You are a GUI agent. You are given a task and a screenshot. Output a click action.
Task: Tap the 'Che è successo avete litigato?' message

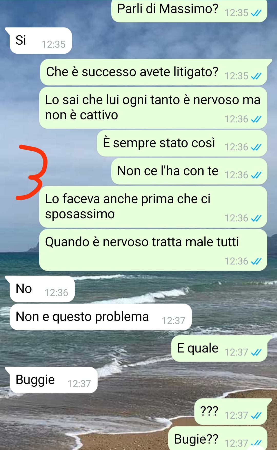[154, 72]
